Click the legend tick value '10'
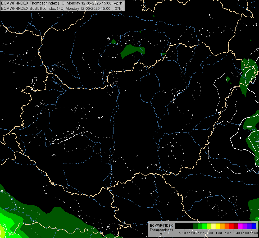 [184, 233]
